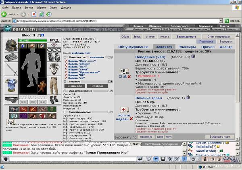Click the Надеть "Против магов" link
This screenshot has height=170, width=242.
(84, 72)
